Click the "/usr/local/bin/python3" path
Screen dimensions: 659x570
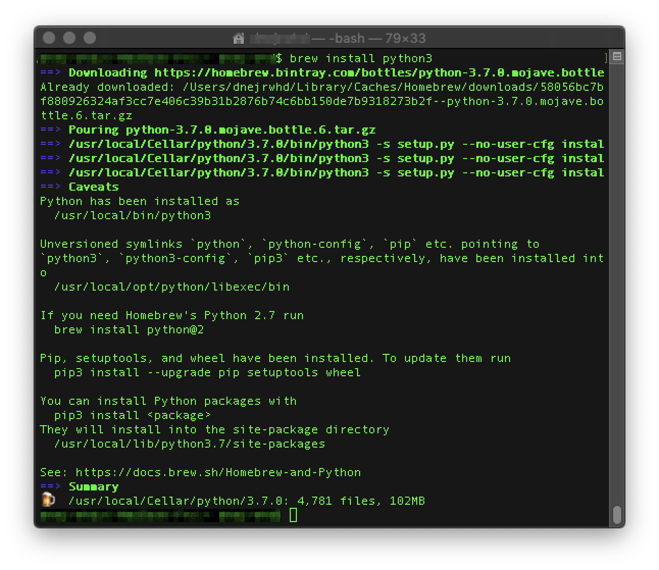tap(133, 215)
